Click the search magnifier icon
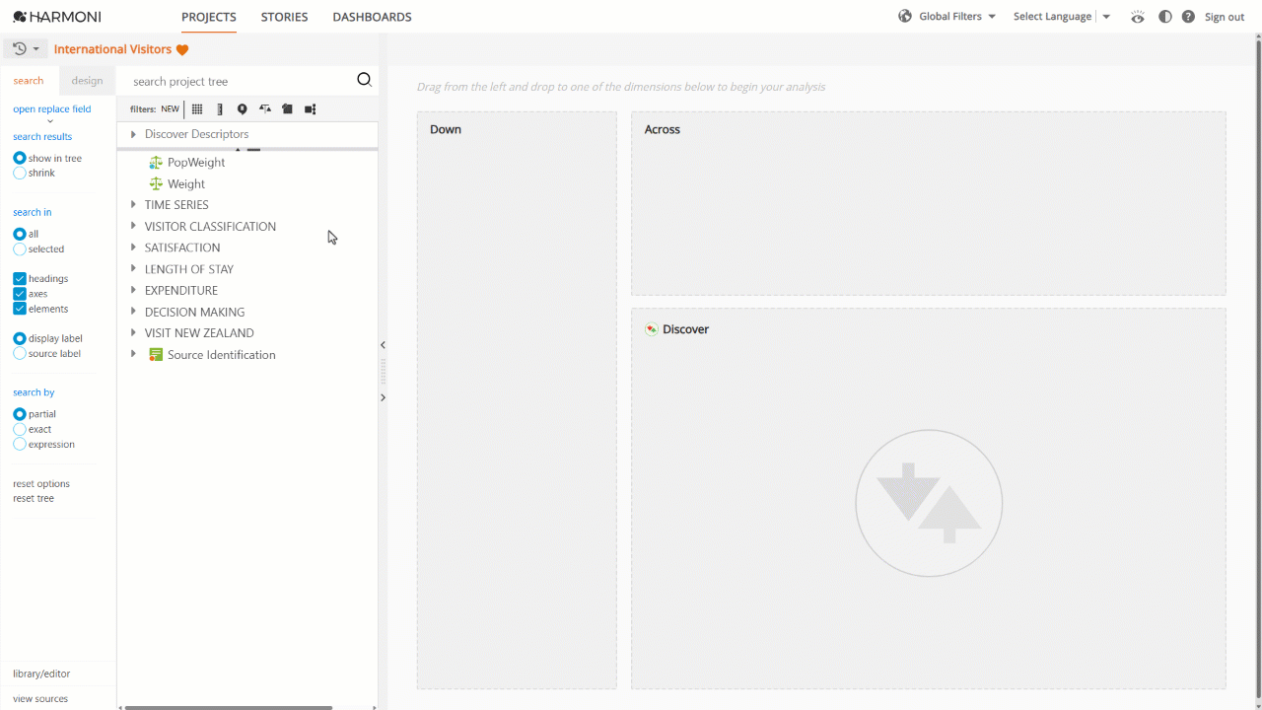 point(364,80)
